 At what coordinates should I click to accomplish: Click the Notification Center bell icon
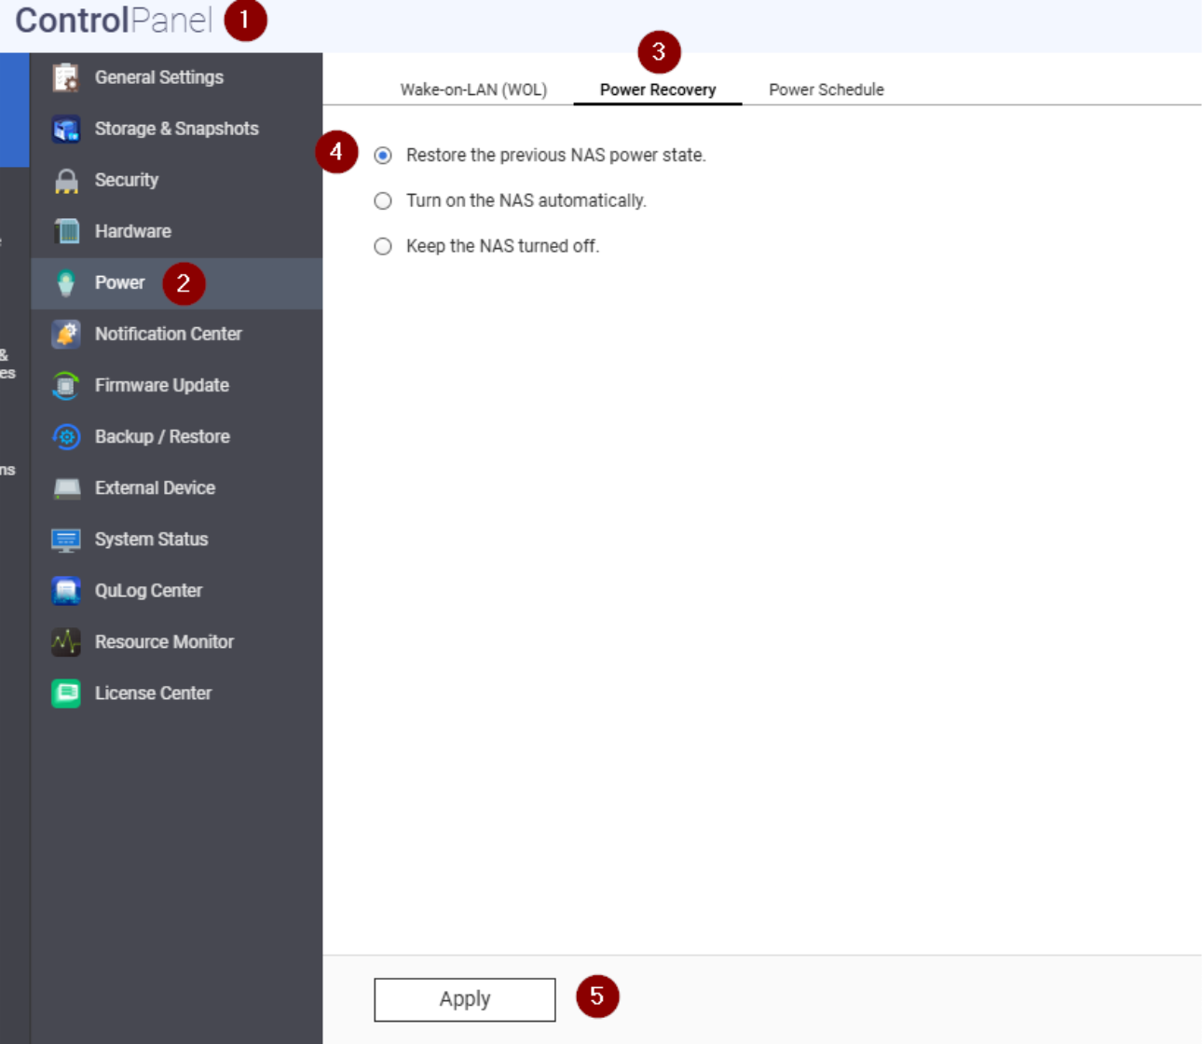pyautogui.click(x=66, y=334)
